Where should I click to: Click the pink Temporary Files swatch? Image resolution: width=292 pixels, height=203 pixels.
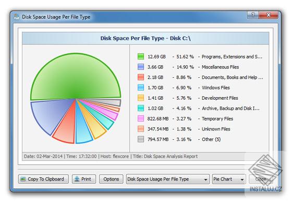[x=141, y=118]
